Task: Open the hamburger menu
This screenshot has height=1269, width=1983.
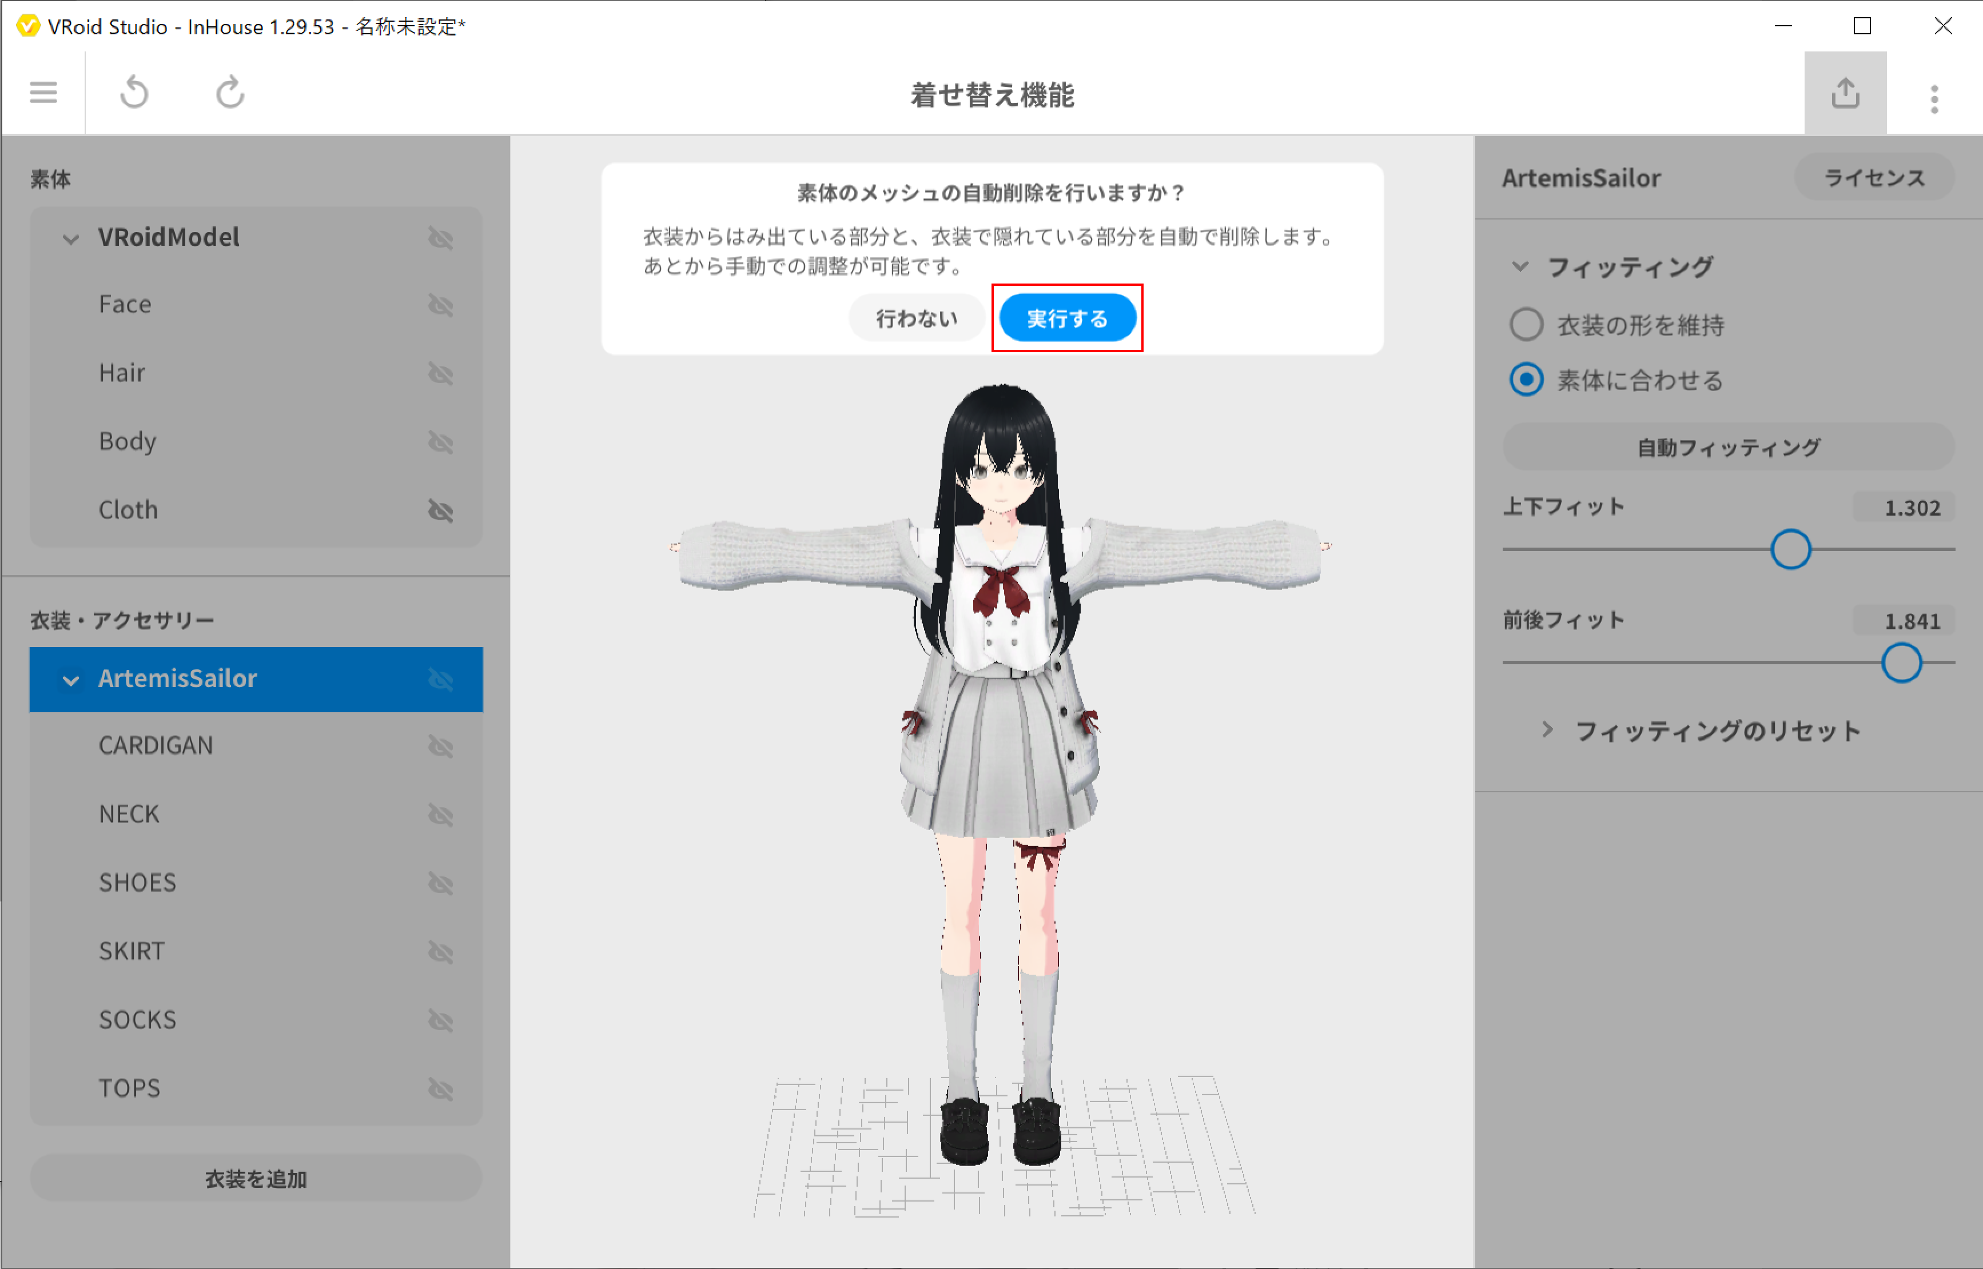Action: pyautogui.click(x=43, y=92)
